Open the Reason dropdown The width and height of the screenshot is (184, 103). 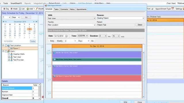click(x=143, y=18)
